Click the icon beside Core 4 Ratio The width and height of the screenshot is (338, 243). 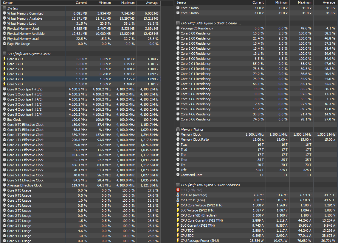(x=178, y=8)
